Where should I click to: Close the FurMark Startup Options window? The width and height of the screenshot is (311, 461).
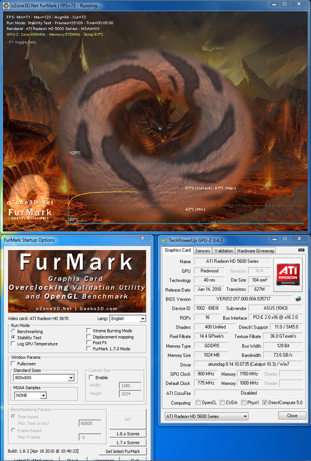pyautogui.click(x=142, y=239)
